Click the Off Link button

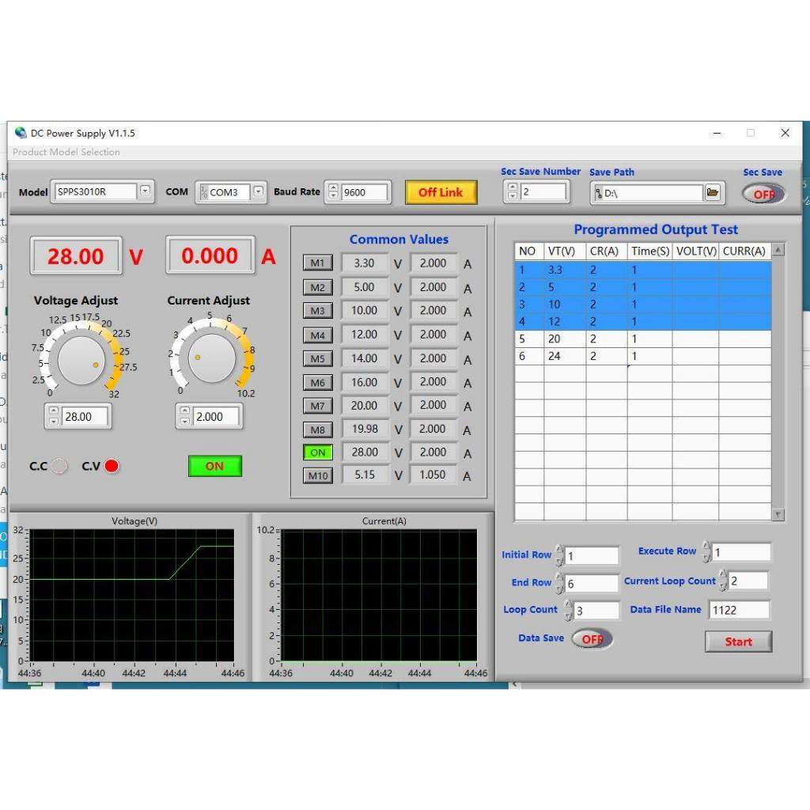441,192
